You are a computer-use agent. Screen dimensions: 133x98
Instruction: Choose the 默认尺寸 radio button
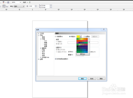57,50
